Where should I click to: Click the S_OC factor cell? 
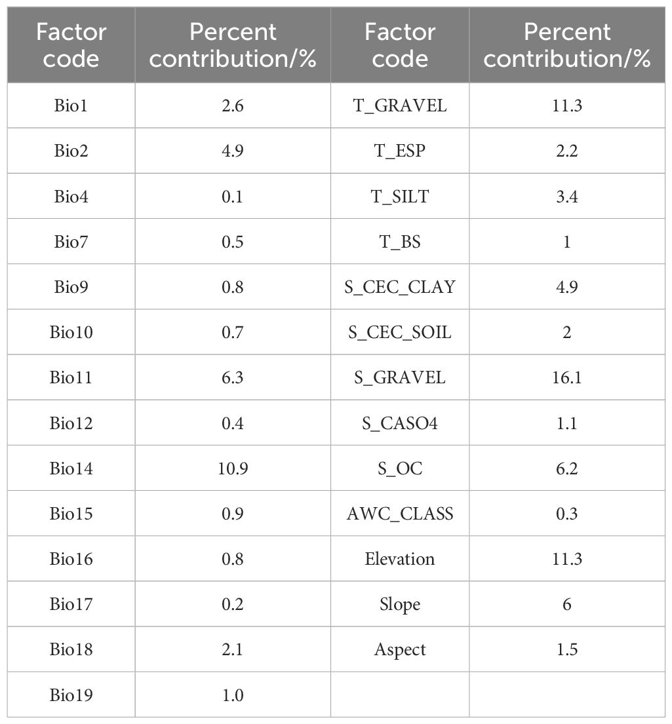[400, 468]
